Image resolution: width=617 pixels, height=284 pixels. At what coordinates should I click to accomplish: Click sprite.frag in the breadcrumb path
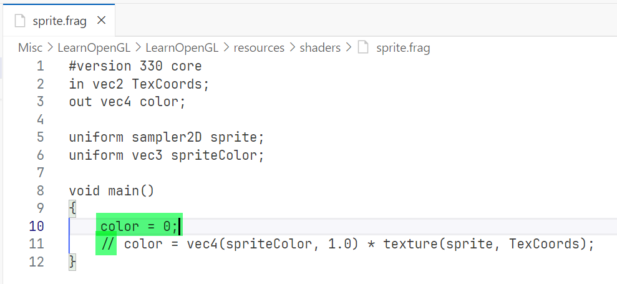tap(403, 47)
